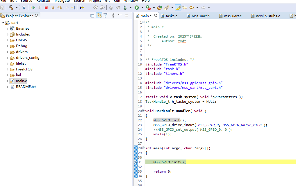Image resolution: width=296 pixels, height=186 pixels.
Task: Select main.c in Project Explorer
Action: coord(21,81)
